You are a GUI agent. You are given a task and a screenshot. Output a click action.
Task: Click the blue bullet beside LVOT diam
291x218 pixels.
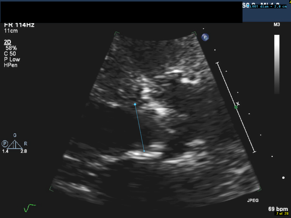[248, 6]
